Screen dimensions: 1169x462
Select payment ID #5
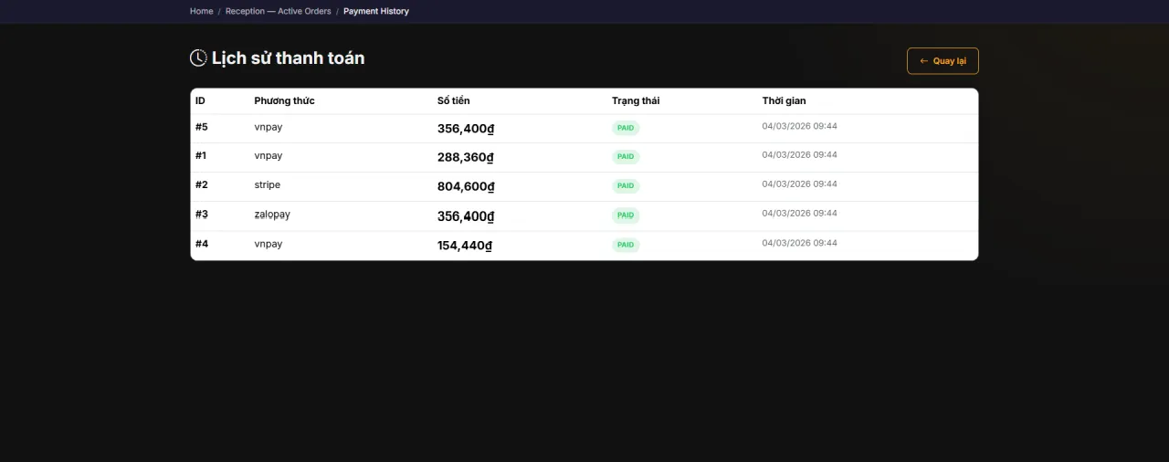pos(202,127)
